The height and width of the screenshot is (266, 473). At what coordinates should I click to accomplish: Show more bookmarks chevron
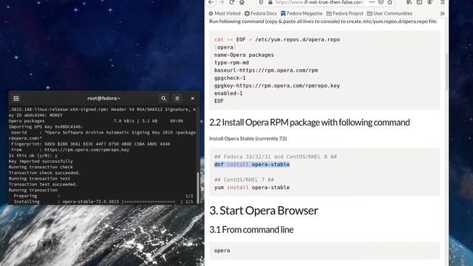coord(442,13)
